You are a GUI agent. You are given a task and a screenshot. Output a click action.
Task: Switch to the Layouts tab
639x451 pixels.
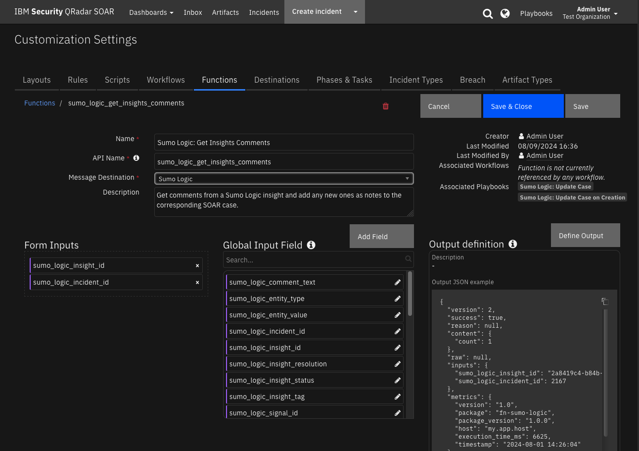[37, 80]
